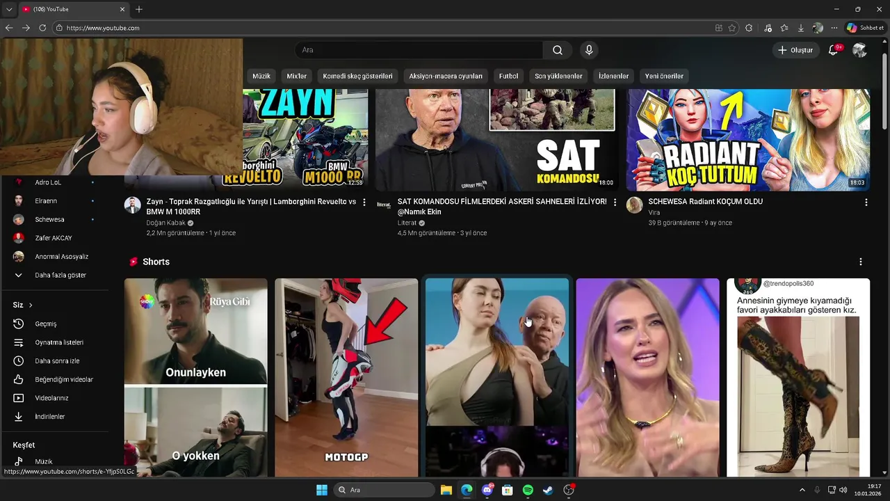Select Aksiyon-macera oyunları chip
This screenshot has height=501, width=890.
click(x=446, y=76)
